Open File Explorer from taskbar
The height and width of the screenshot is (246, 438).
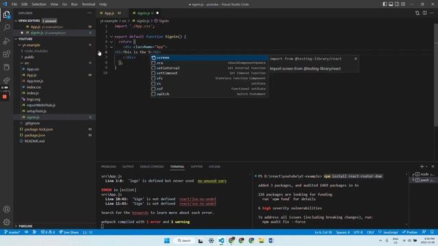click(261, 241)
